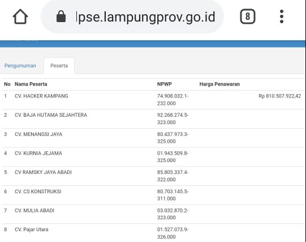Click NPWP 80.703.145.5-311.000
Screen dimensions: 306x242
(173, 195)
